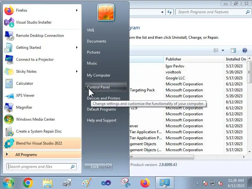Open Sticky Notes

[42, 72]
